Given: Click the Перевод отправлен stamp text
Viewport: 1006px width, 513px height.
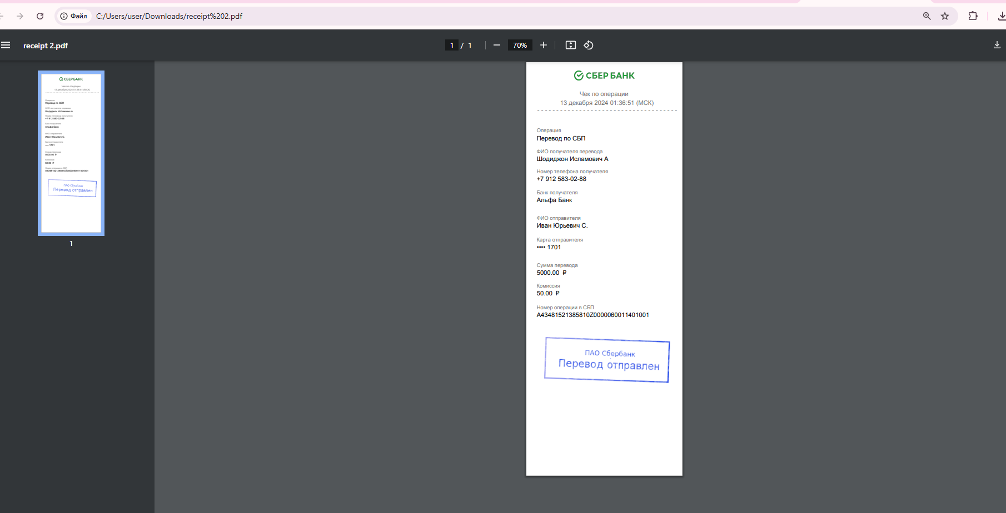Looking at the screenshot, I should coord(609,364).
